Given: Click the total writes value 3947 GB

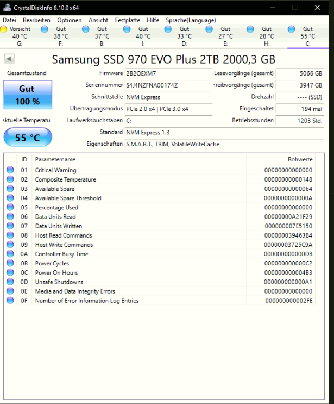Looking at the screenshot, I should [300, 85].
